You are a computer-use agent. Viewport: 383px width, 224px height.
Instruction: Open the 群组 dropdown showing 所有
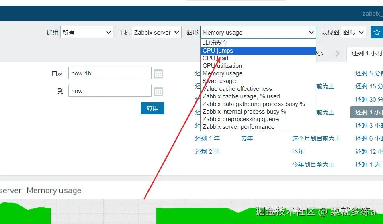87,32
